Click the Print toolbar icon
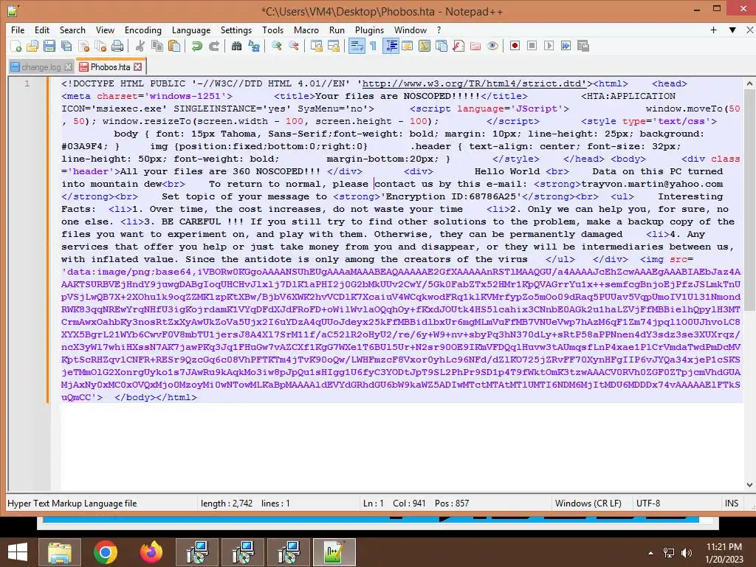 click(117, 46)
